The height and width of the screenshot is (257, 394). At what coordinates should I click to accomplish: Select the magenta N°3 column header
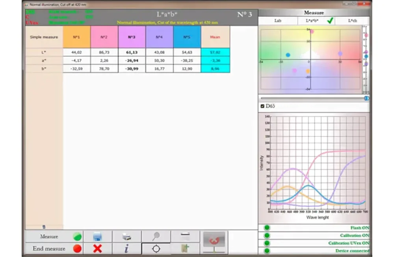[x=132, y=37]
